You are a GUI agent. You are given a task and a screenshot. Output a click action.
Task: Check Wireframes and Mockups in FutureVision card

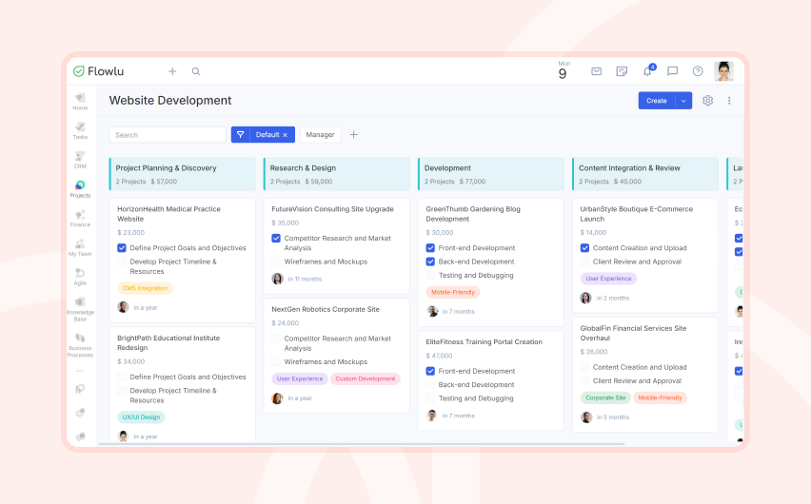tap(276, 262)
